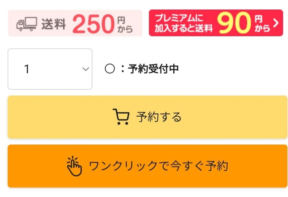Image resolution: width=288 pixels, height=197 pixels.
Task: Click the shopping cart icon
Action: click(121, 117)
